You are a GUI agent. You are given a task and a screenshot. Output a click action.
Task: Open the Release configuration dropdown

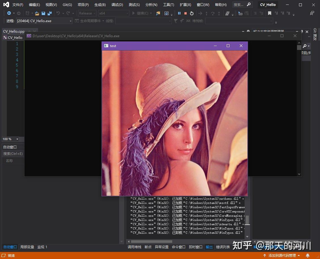[87, 13]
